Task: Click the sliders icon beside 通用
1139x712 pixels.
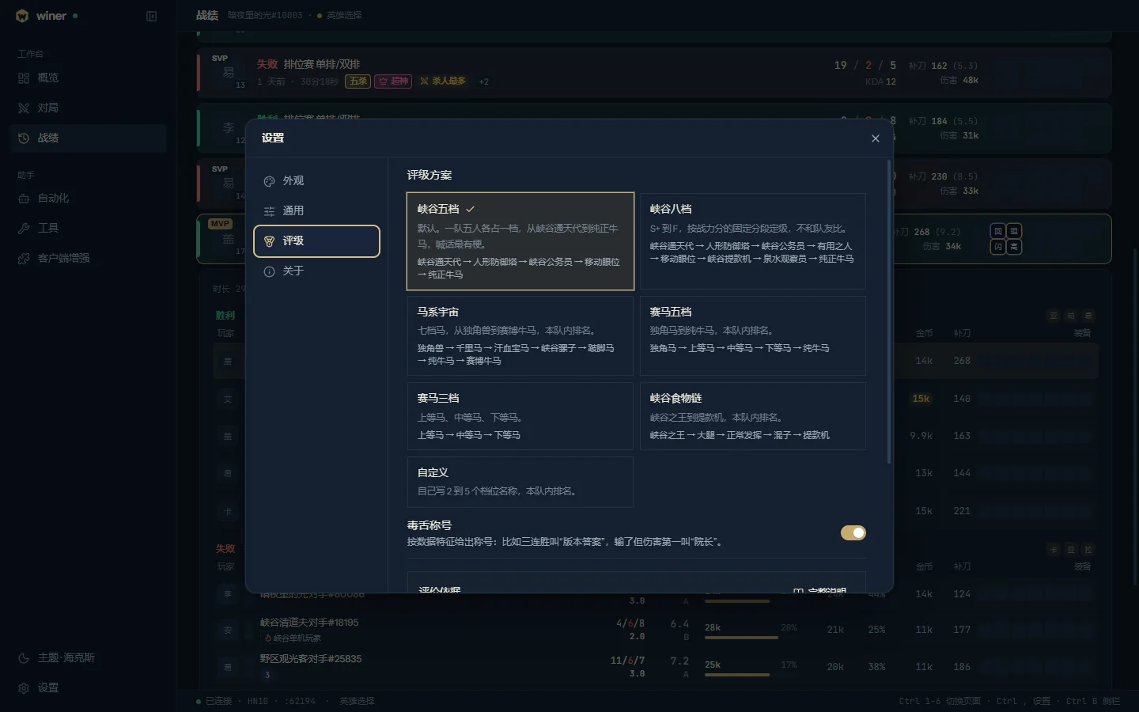Action: click(x=269, y=211)
